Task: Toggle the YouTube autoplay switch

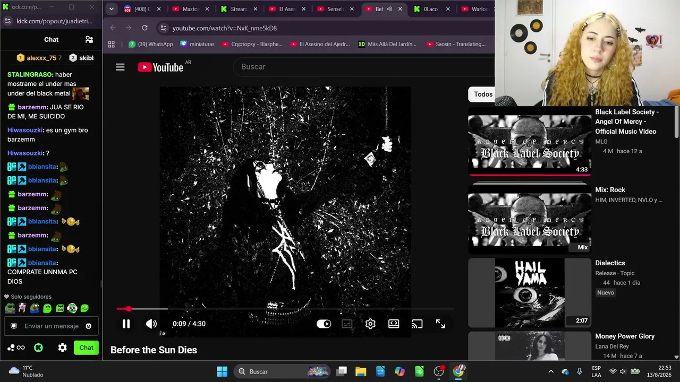Action: pyautogui.click(x=324, y=324)
